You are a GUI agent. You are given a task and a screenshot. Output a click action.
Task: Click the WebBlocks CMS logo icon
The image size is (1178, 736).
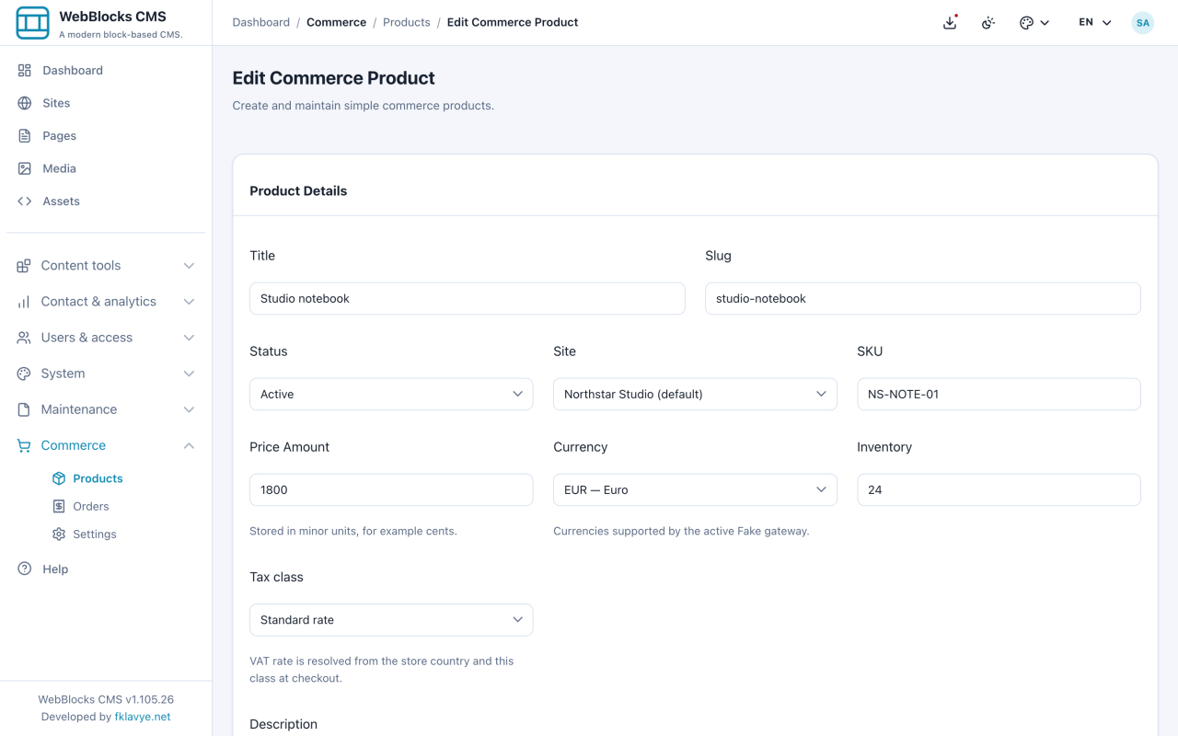(33, 23)
